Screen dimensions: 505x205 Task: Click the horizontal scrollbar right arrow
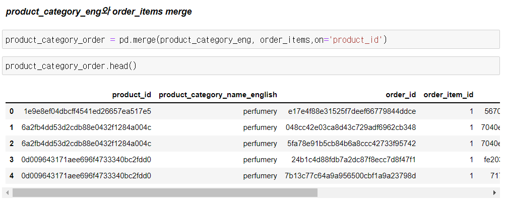click(495, 192)
